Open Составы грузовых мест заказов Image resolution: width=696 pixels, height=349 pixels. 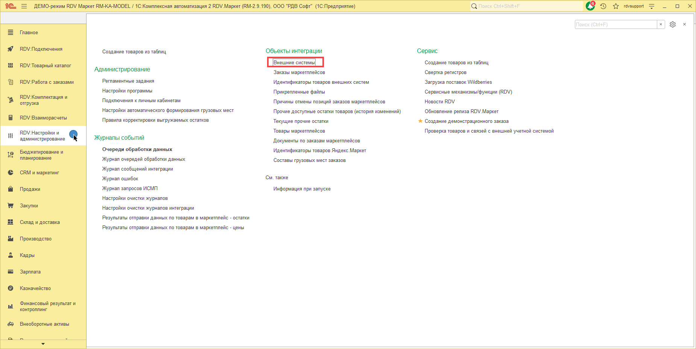[310, 160]
